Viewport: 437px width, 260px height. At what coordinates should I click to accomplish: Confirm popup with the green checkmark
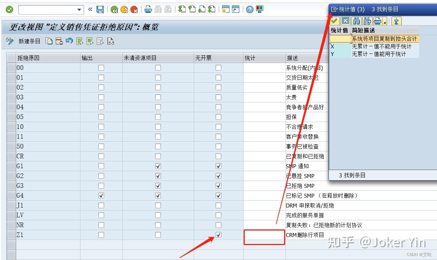(x=334, y=21)
